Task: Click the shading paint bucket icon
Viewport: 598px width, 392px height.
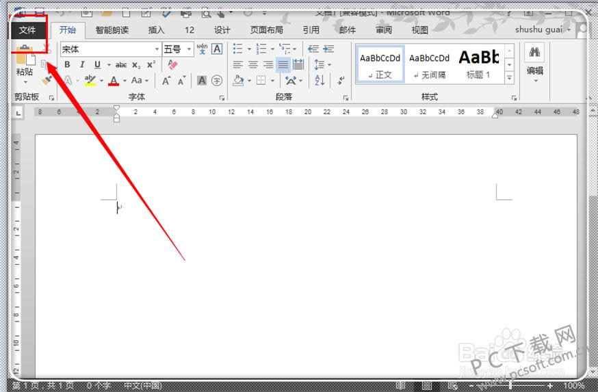Action: (x=238, y=81)
